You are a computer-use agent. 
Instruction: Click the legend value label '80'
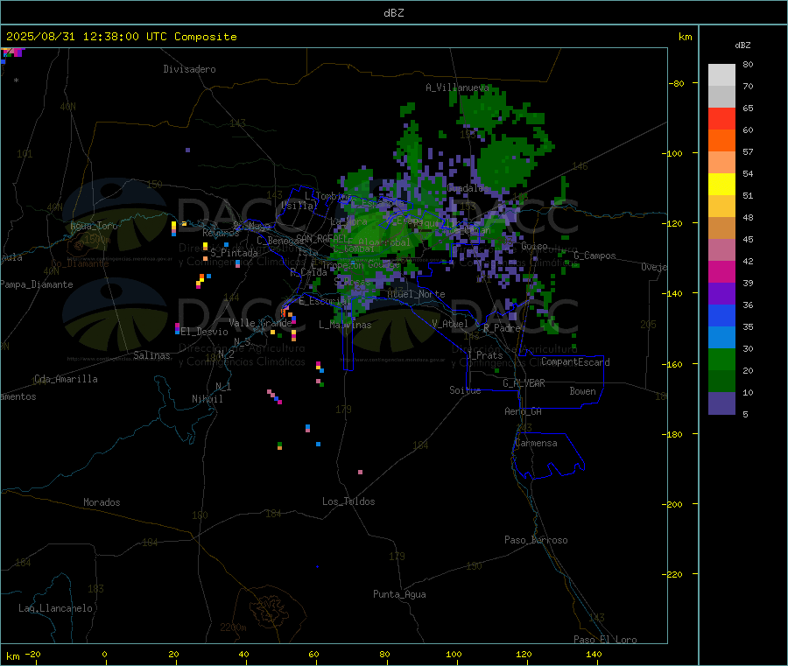click(x=748, y=64)
